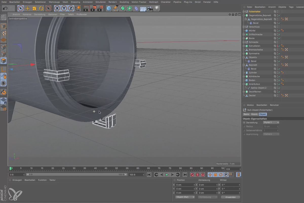The image size is (304, 203).
Task: Open the MoGraph menu
Action: click(x=154, y=2)
